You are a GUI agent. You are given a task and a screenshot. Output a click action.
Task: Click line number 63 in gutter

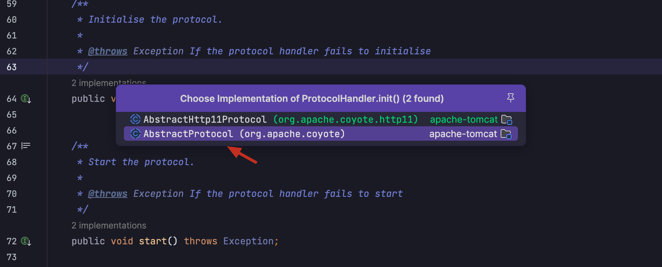pos(12,67)
